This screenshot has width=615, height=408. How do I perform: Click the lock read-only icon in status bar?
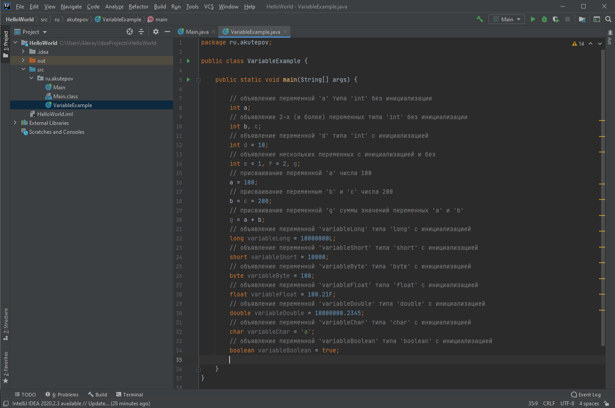[607, 404]
